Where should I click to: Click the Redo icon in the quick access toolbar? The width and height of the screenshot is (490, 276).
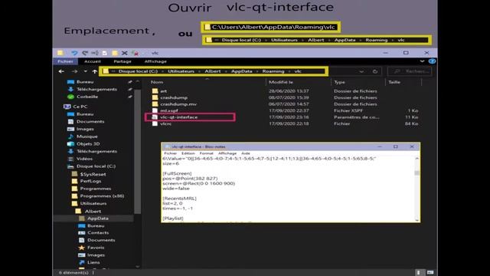click(85, 53)
